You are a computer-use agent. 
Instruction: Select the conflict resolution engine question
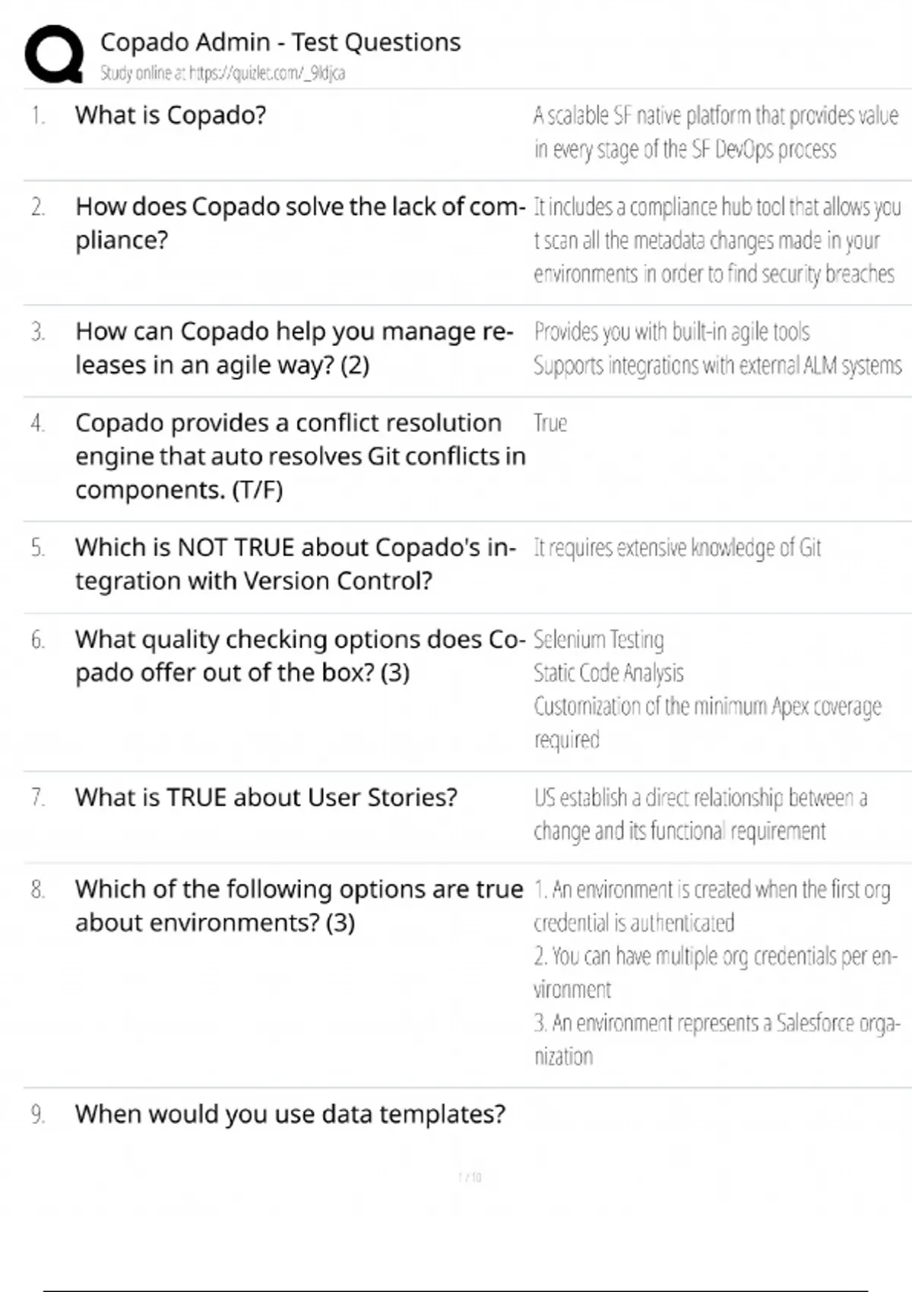(299, 456)
